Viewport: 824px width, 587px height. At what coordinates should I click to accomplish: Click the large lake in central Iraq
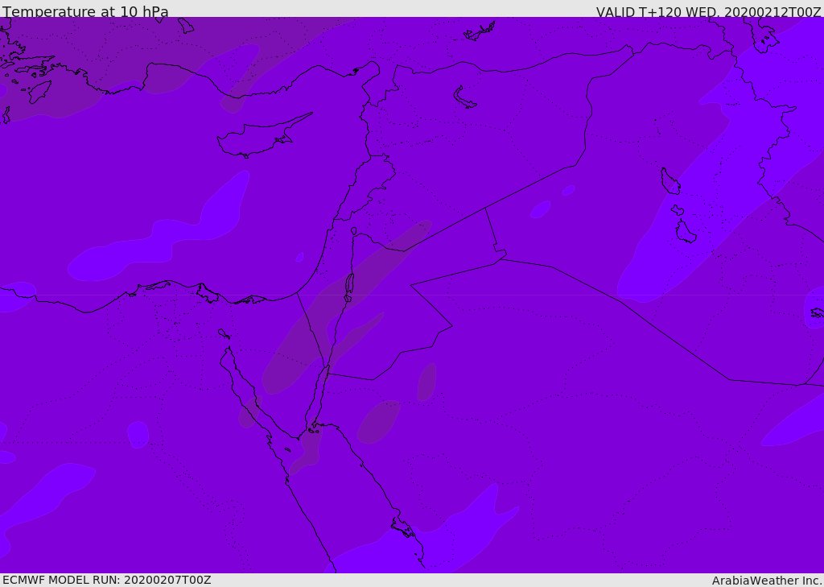click(669, 181)
